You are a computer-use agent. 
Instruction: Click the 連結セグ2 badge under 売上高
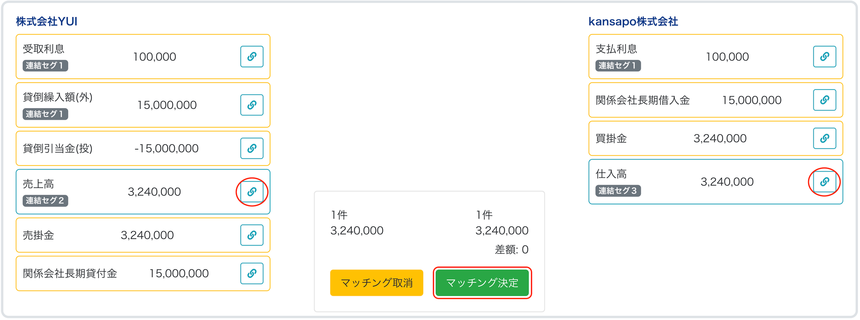[x=45, y=201]
